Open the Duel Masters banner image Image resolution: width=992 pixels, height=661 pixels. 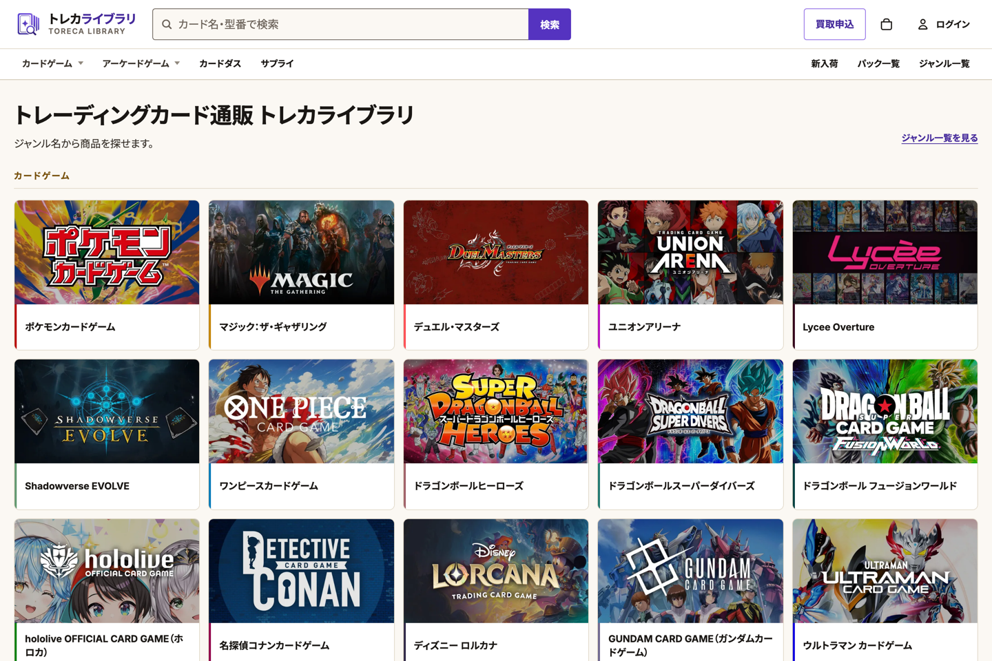pyautogui.click(x=496, y=253)
